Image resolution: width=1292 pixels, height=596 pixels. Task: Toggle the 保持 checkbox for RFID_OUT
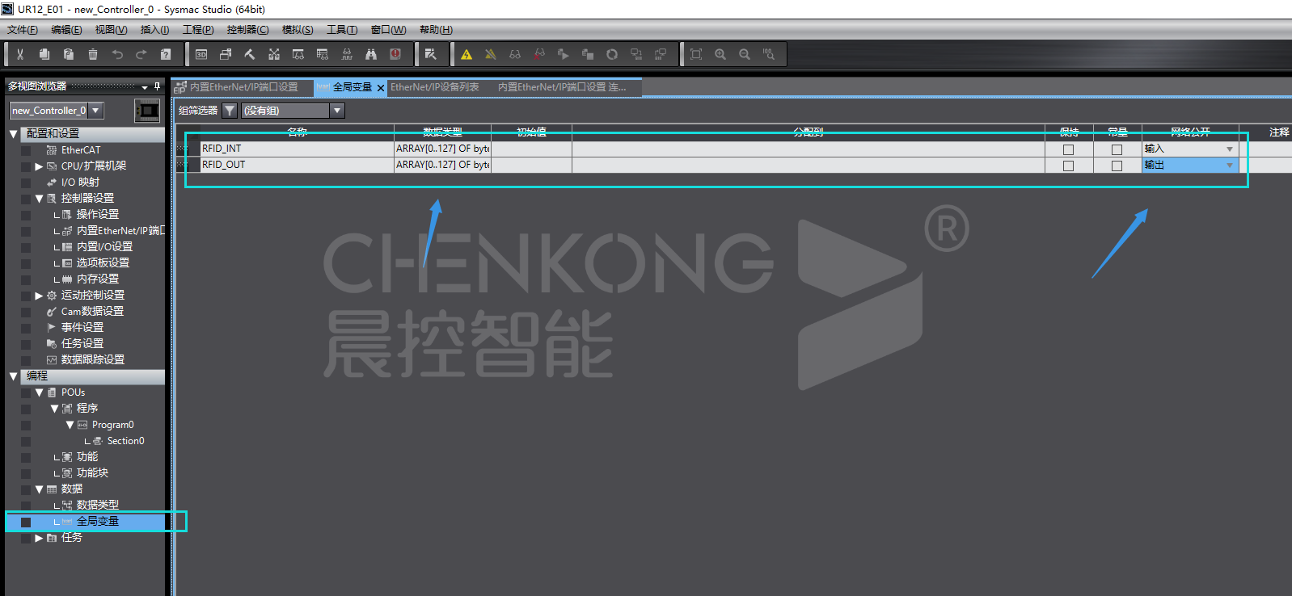click(1068, 166)
